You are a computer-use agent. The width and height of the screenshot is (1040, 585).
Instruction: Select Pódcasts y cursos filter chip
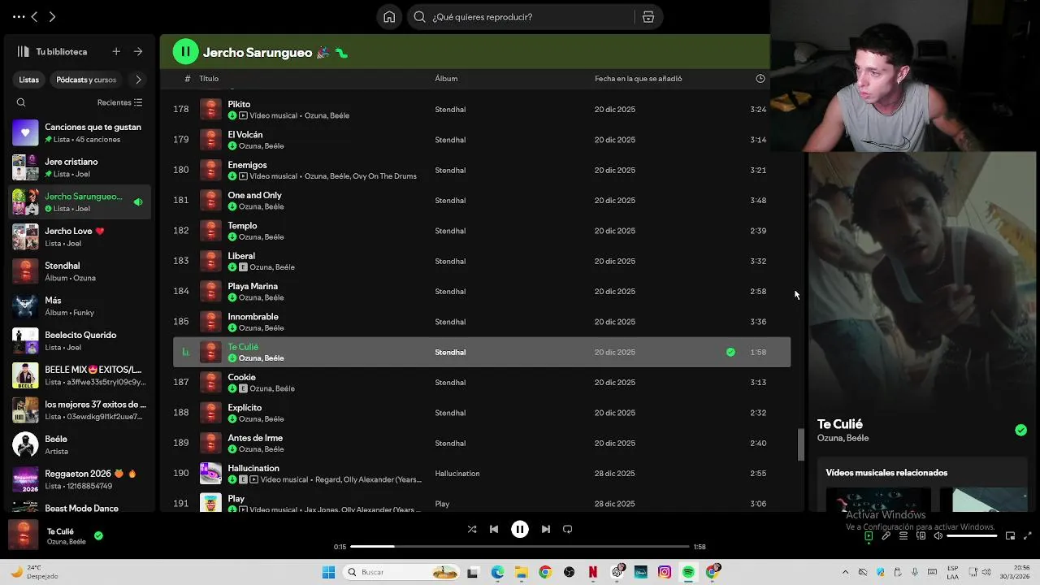pos(86,80)
